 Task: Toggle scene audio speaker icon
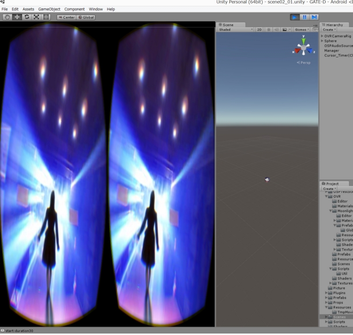[x=276, y=30]
